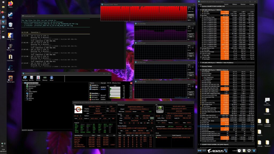The height and width of the screenshot is (154, 274).
Task: Open sensor settings gear icon
Action: click(249, 151)
